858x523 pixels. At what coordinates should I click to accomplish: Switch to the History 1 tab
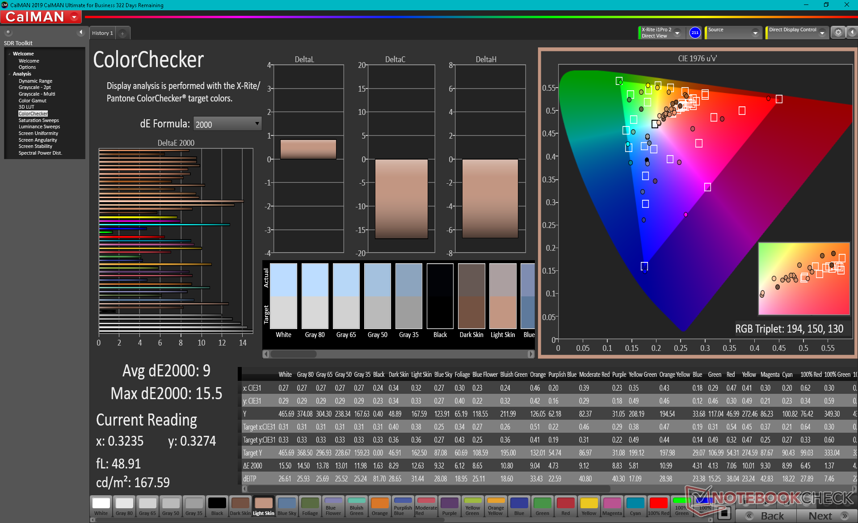[102, 33]
